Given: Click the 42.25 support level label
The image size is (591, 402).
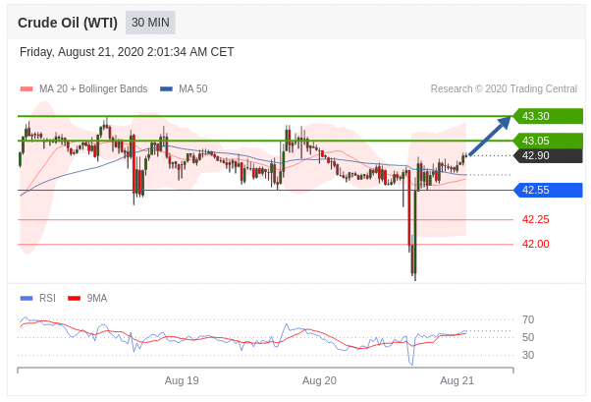Looking at the screenshot, I should tap(536, 219).
